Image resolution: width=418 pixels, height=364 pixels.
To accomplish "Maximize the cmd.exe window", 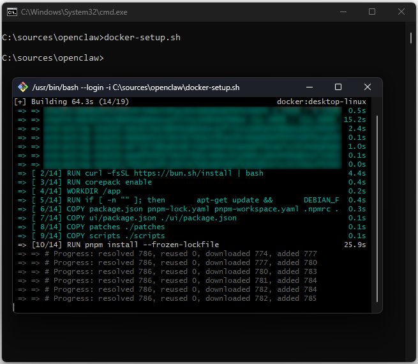I will tap(372, 11).
